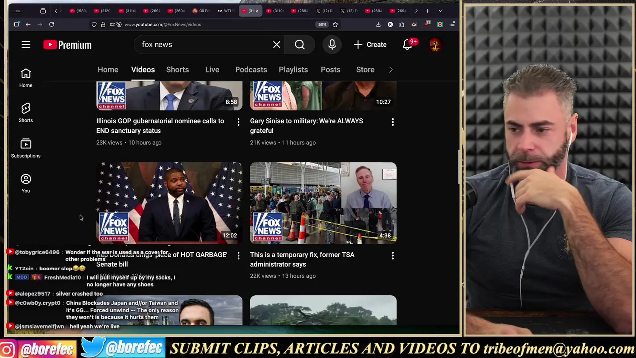636x358 pixels.
Task: Show more channel tabs with right chevron
Action: pos(391,70)
